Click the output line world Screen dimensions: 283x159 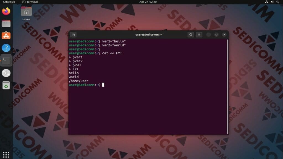[74, 77]
